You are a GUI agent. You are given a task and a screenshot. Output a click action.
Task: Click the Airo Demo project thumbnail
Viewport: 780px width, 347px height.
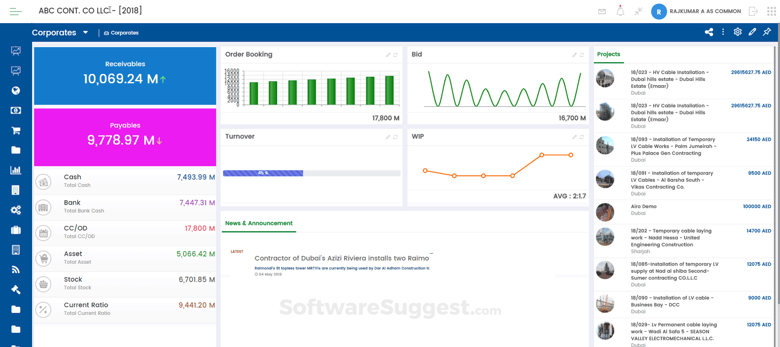point(605,212)
